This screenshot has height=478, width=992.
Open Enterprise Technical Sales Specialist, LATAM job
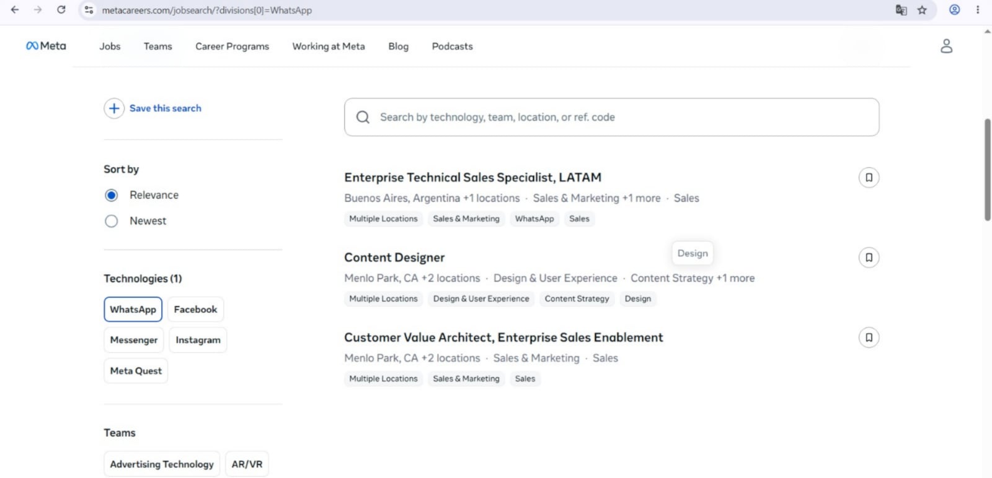point(472,178)
